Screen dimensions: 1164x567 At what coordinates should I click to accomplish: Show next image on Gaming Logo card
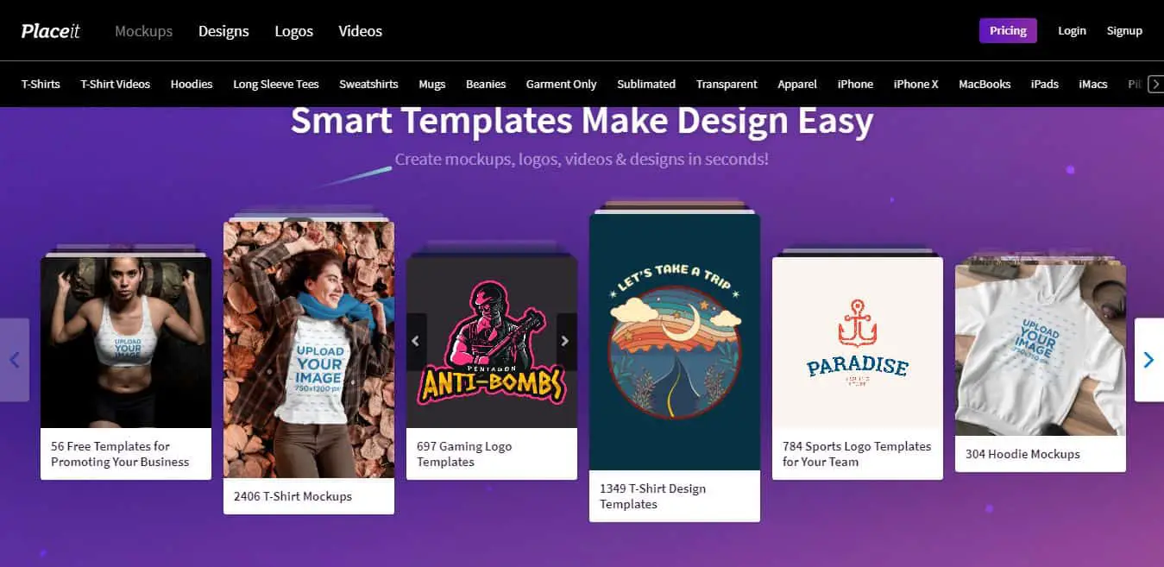coord(567,341)
